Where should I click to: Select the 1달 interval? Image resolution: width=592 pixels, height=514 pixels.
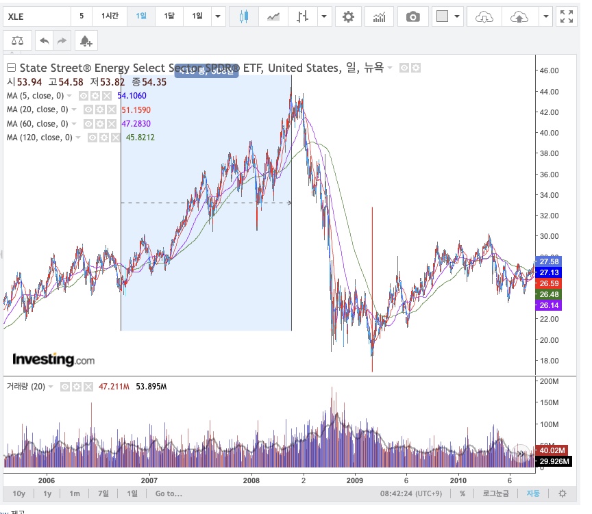coord(169,16)
